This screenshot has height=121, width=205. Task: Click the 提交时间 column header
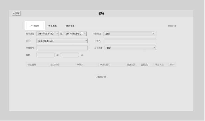(55, 65)
